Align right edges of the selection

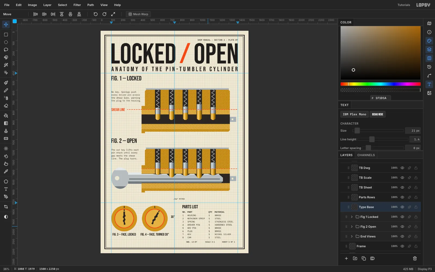(53, 14)
